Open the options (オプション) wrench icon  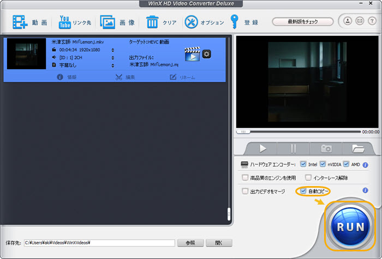(191, 22)
